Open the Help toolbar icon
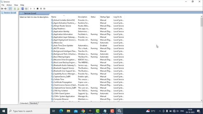Image resolution: width=203 pixels, height=114 pixels. point(23,9)
